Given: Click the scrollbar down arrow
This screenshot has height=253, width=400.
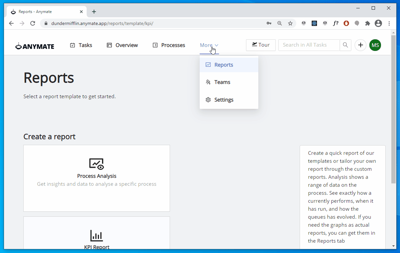Looking at the screenshot, I should [x=393, y=246].
